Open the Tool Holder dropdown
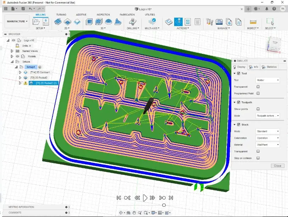Screen dimensions: 288x217 267,80
